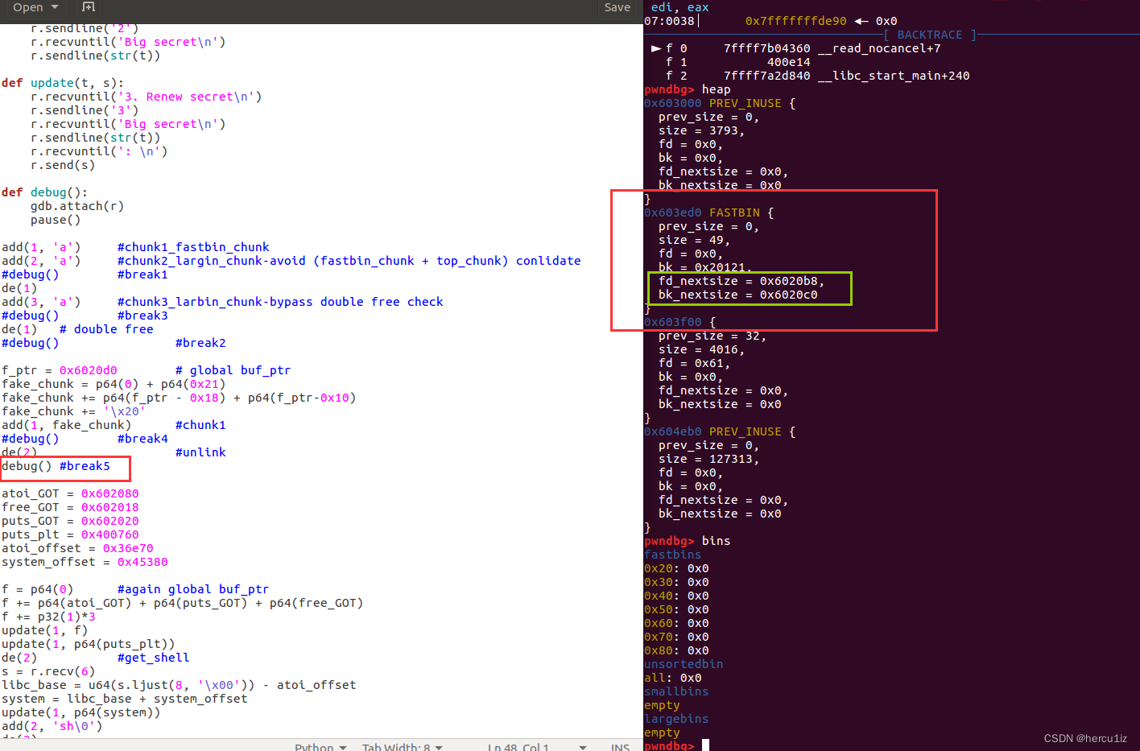Click the 'size = 3793,' value in terminal

(x=702, y=130)
